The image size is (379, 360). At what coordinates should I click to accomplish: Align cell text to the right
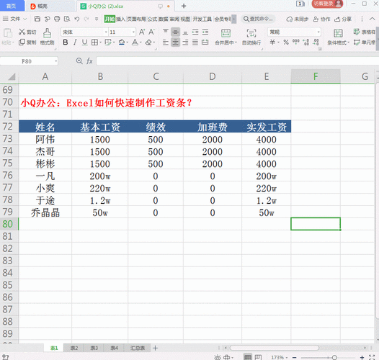pos(185,42)
